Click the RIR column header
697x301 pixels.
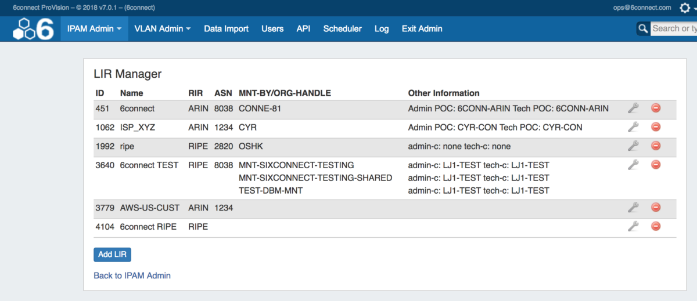point(196,93)
